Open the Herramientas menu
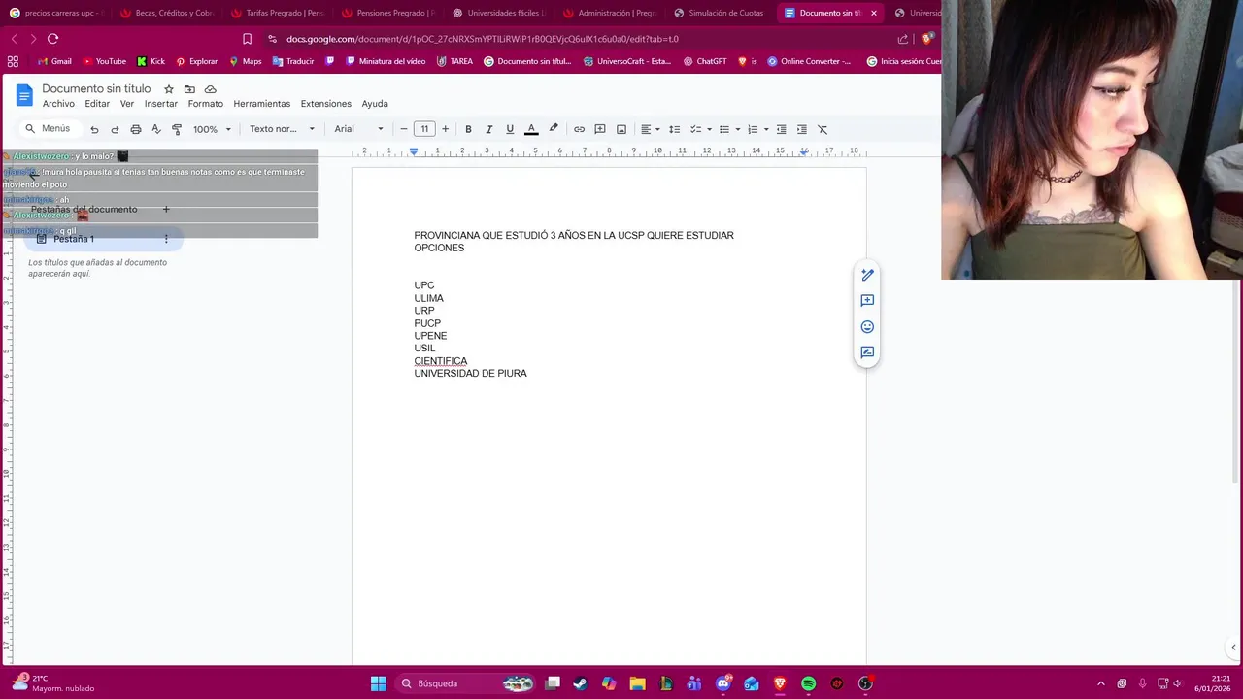This screenshot has width=1243, height=699. pos(262,104)
